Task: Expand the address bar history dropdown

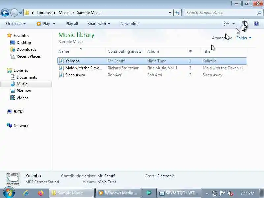Action: pyautogui.click(x=170, y=13)
